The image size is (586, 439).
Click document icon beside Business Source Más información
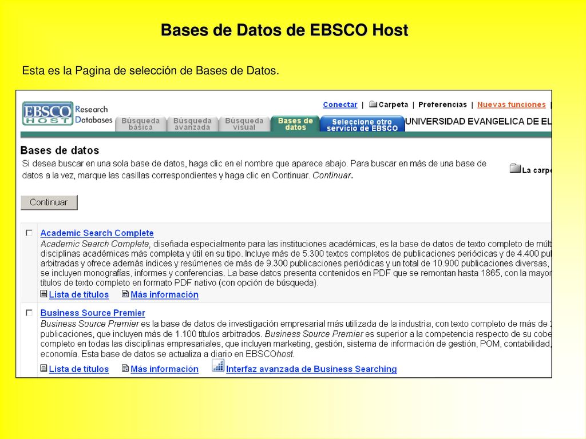click(x=125, y=369)
